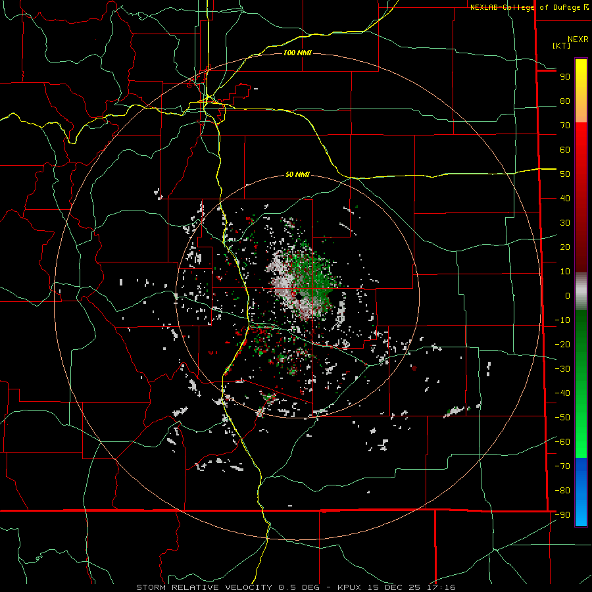
Task: Click the -30 value on the velocity scale
Action: pyautogui.click(x=562, y=369)
